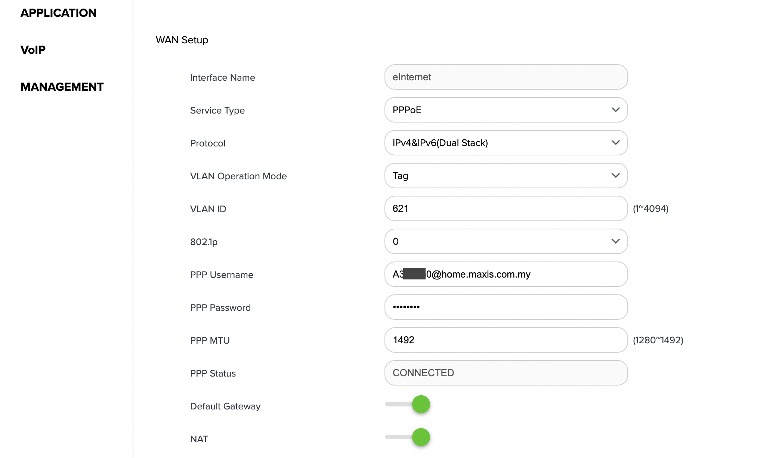Open the 802.1p priority dropdown

[x=506, y=241]
